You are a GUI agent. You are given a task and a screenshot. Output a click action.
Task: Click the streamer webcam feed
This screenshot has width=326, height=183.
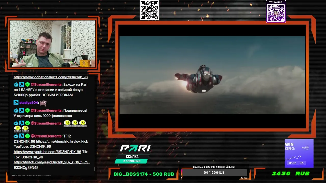pos(52,44)
